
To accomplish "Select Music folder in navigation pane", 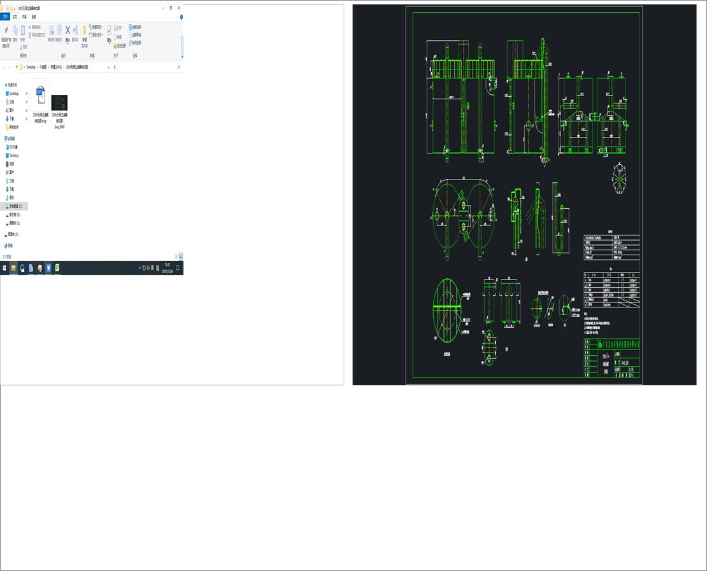I will pos(10,197).
